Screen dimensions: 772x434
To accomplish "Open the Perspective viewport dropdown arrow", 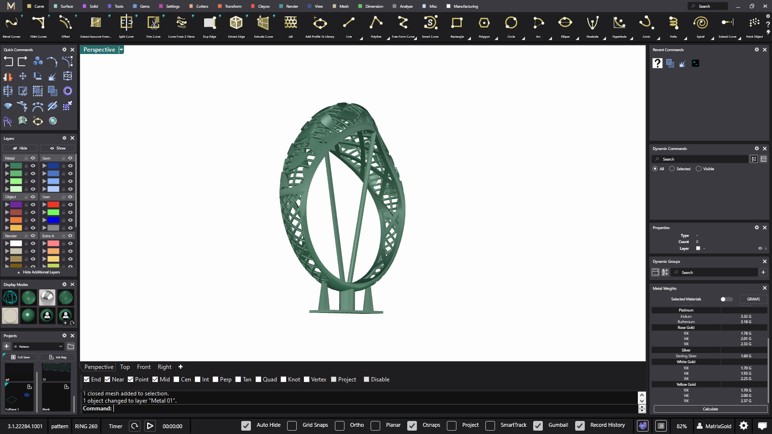I will click(x=122, y=50).
